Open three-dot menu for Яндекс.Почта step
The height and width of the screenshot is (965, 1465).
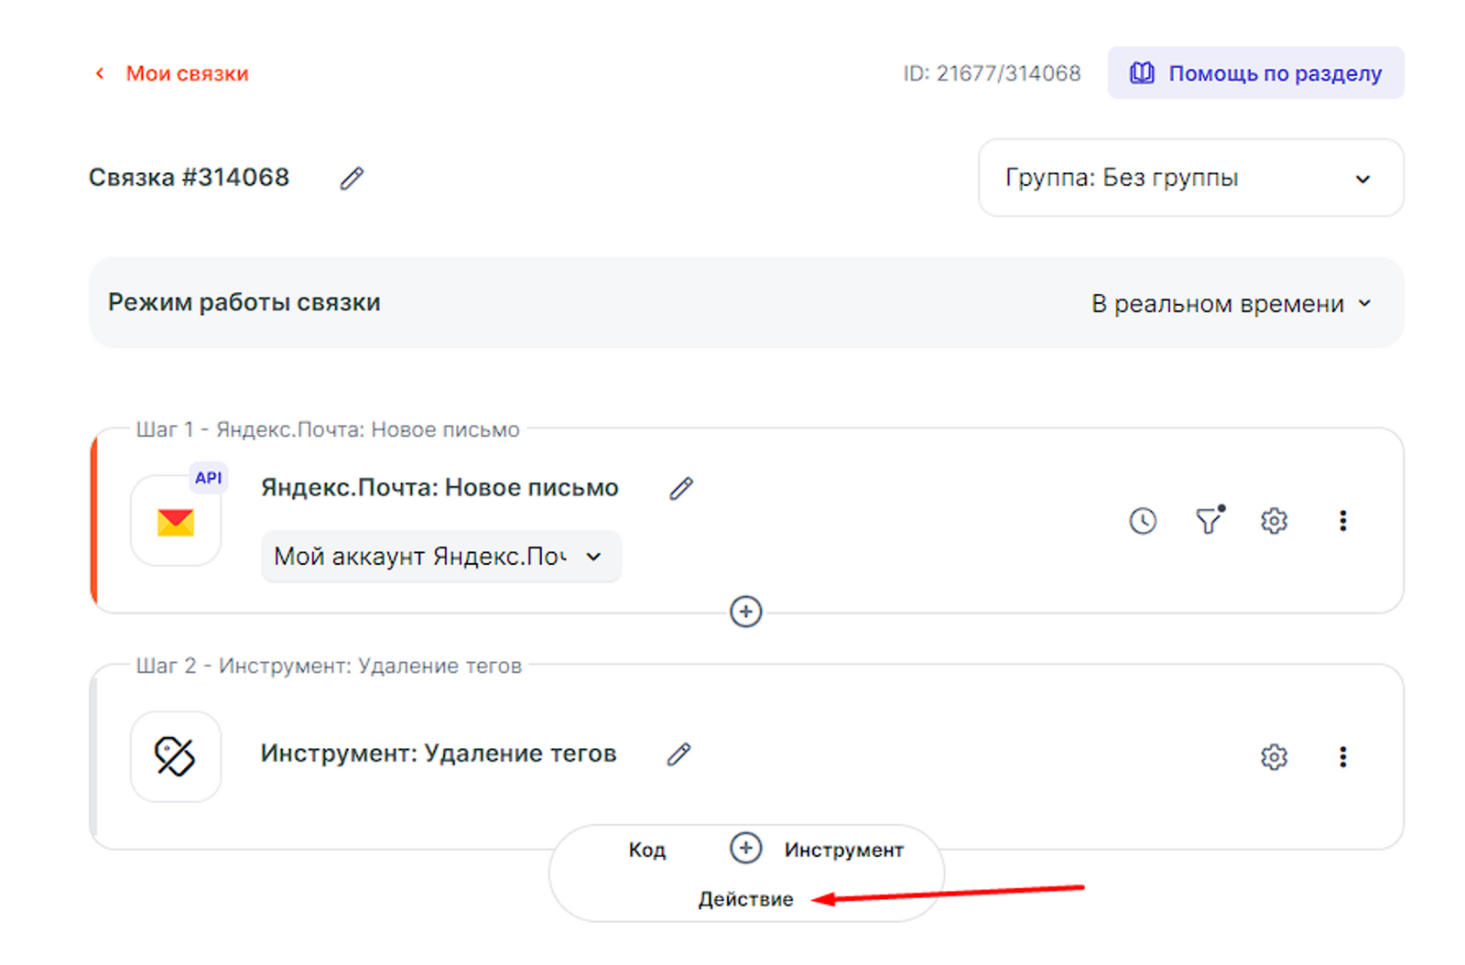1342,521
